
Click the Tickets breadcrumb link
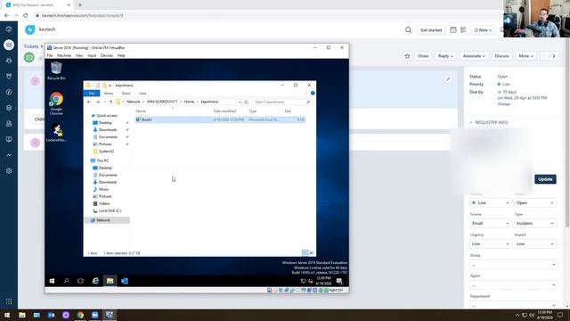click(31, 46)
